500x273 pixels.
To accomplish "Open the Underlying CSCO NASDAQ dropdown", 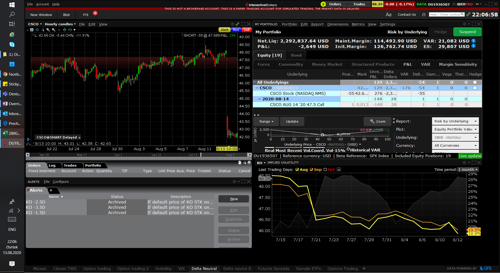I will point(455,137).
